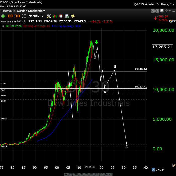This screenshot has height=176, width=176.
Task: Click the green plus add indicator icon
Action: pos(3,16)
